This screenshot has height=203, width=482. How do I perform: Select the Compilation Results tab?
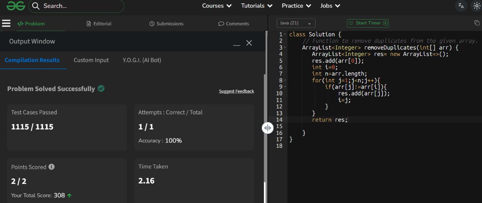32,60
